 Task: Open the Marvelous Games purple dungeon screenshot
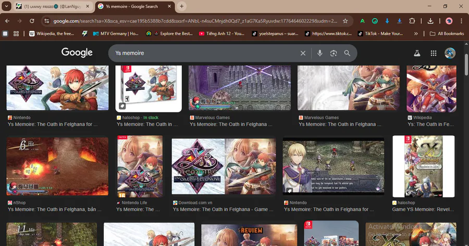240,88
